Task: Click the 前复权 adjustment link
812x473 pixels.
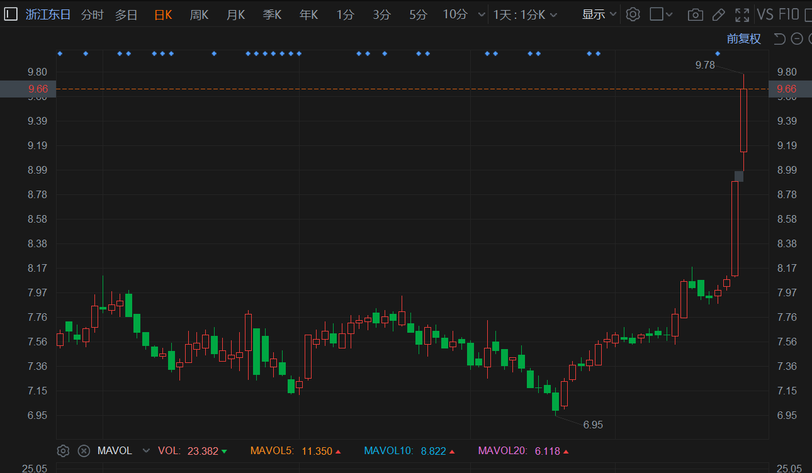Action: click(744, 39)
